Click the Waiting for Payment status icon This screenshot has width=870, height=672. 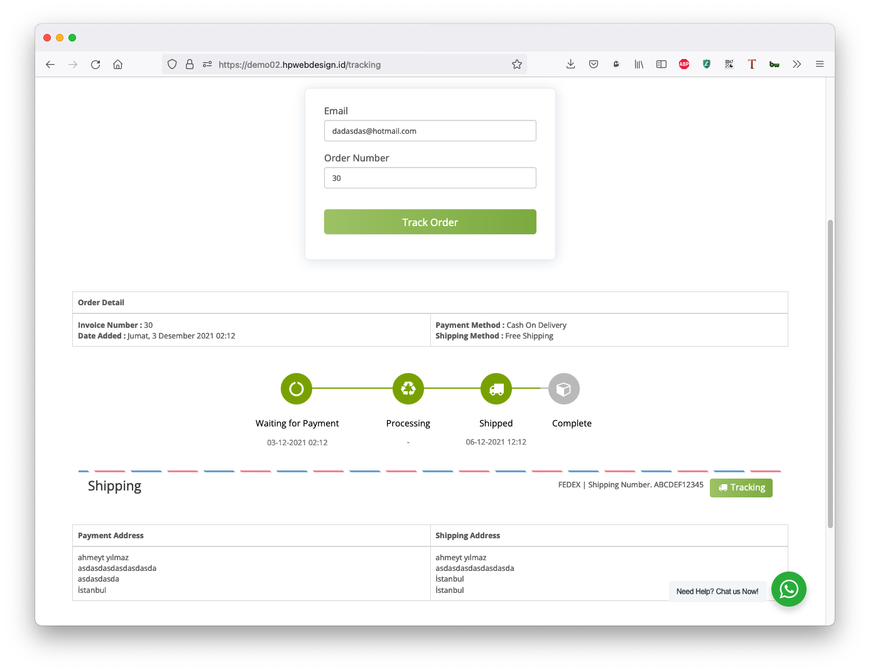(296, 389)
